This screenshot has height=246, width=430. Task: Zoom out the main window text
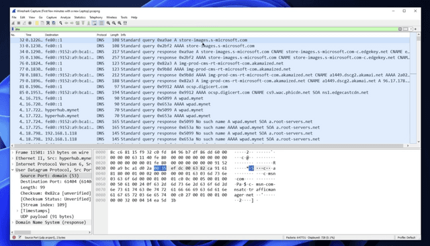(114, 23)
